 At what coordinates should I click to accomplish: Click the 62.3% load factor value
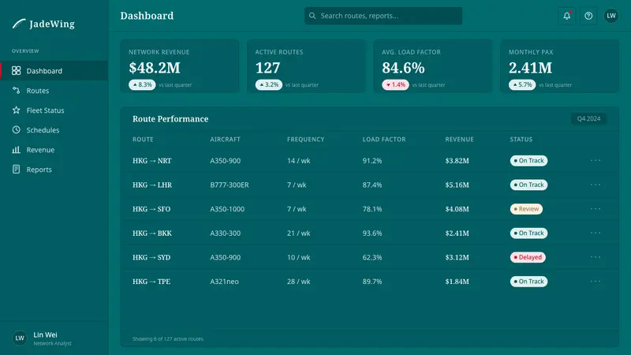(372, 257)
